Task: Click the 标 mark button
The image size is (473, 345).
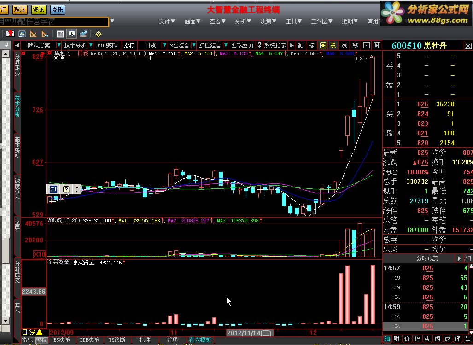Action: pos(312,46)
